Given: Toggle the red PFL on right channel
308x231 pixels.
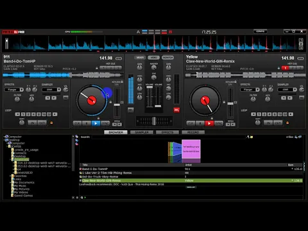Looking at the screenshot, I should (x=176, y=110).
